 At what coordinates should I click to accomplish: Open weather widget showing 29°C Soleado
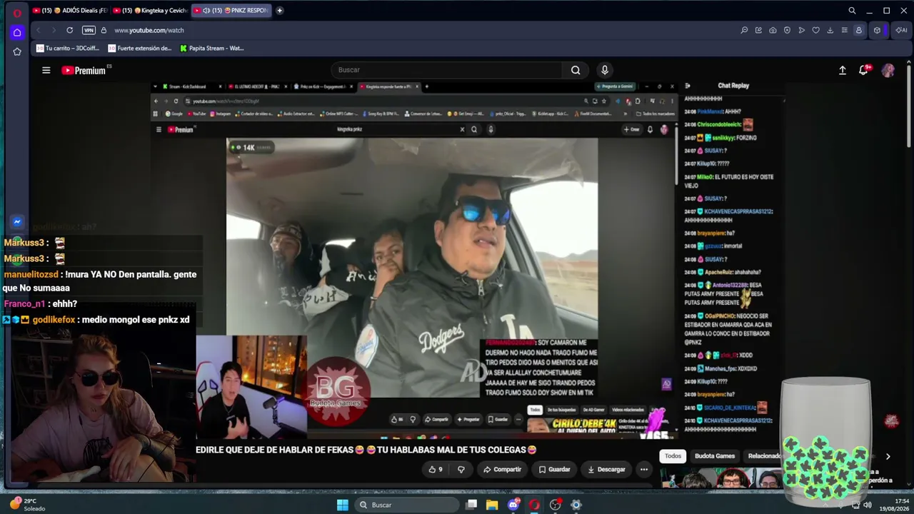coord(29,505)
